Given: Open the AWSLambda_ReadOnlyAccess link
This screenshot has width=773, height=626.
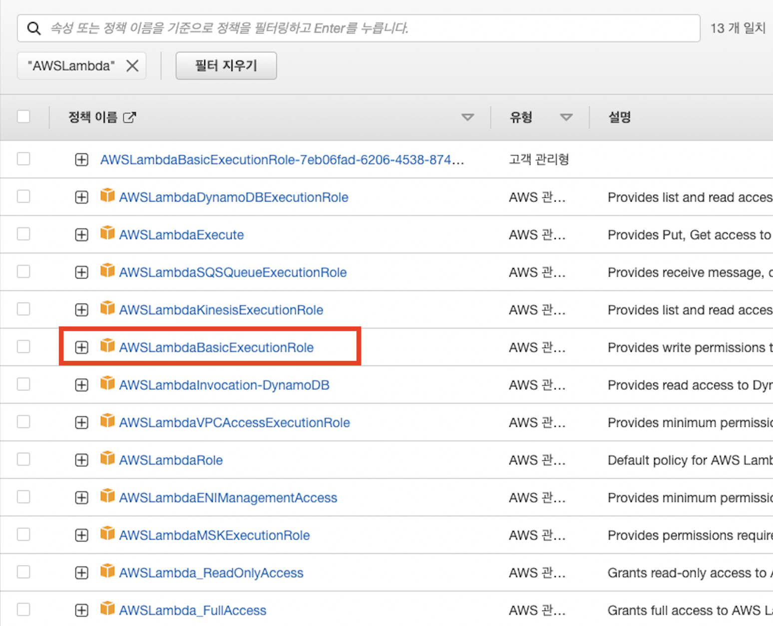Looking at the screenshot, I should [211, 573].
